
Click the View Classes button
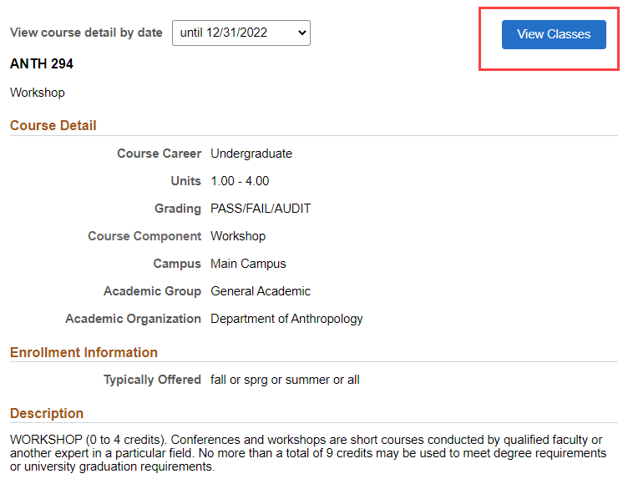(x=554, y=34)
